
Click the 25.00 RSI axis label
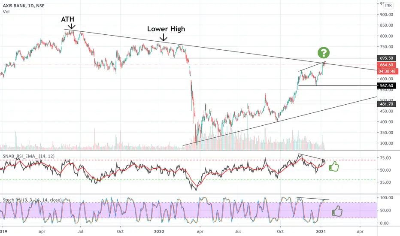point(385,182)
